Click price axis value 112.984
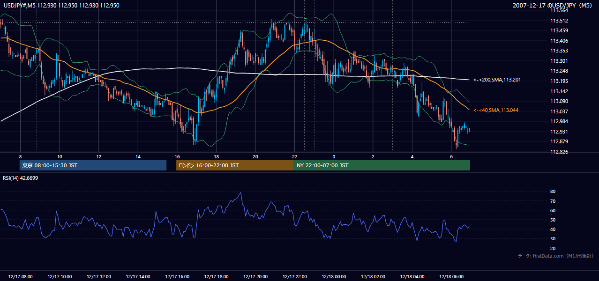This screenshot has width=599, height=281. 559,122
